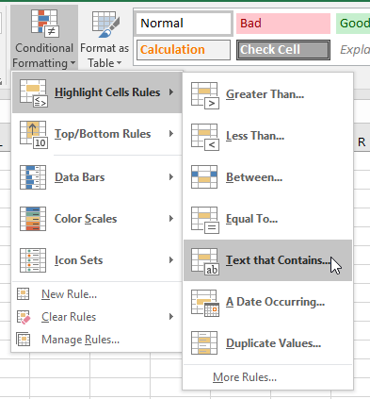Apply the Check Cell style
This screenshot has height=399, width=370.
click(283, 50)
